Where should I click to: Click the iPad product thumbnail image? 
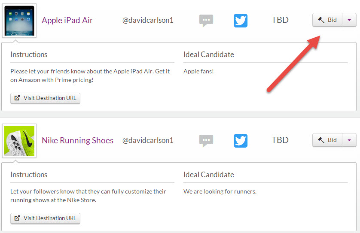[19, 21]
